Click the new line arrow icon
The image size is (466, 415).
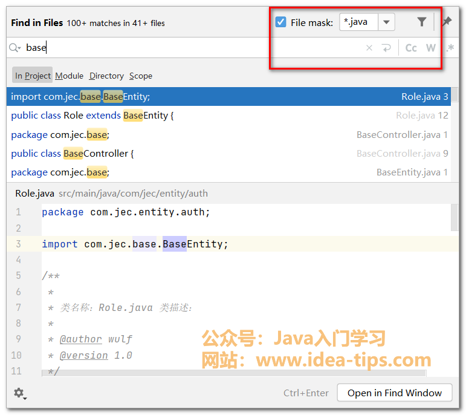pyautogui.click(x=386, y=48)
